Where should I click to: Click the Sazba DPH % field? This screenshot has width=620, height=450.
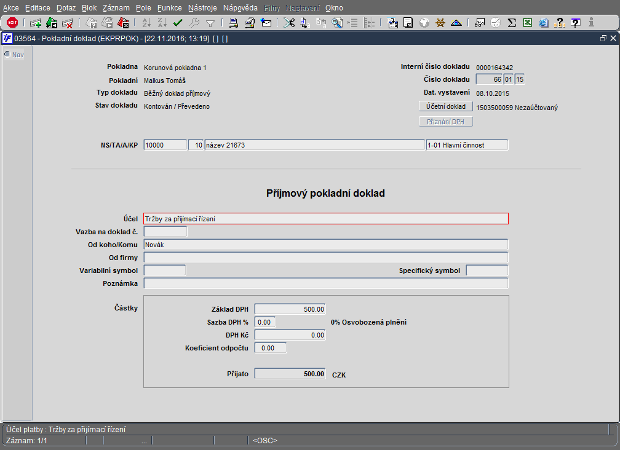[265, 322]
